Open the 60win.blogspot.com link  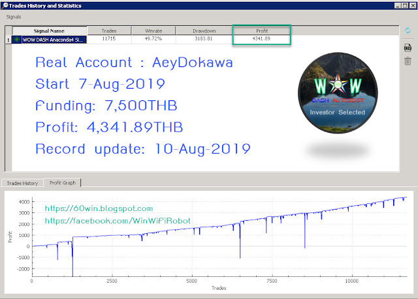pos(99,208)
